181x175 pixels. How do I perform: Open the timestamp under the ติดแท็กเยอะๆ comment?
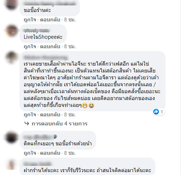[x=70, y=153]
